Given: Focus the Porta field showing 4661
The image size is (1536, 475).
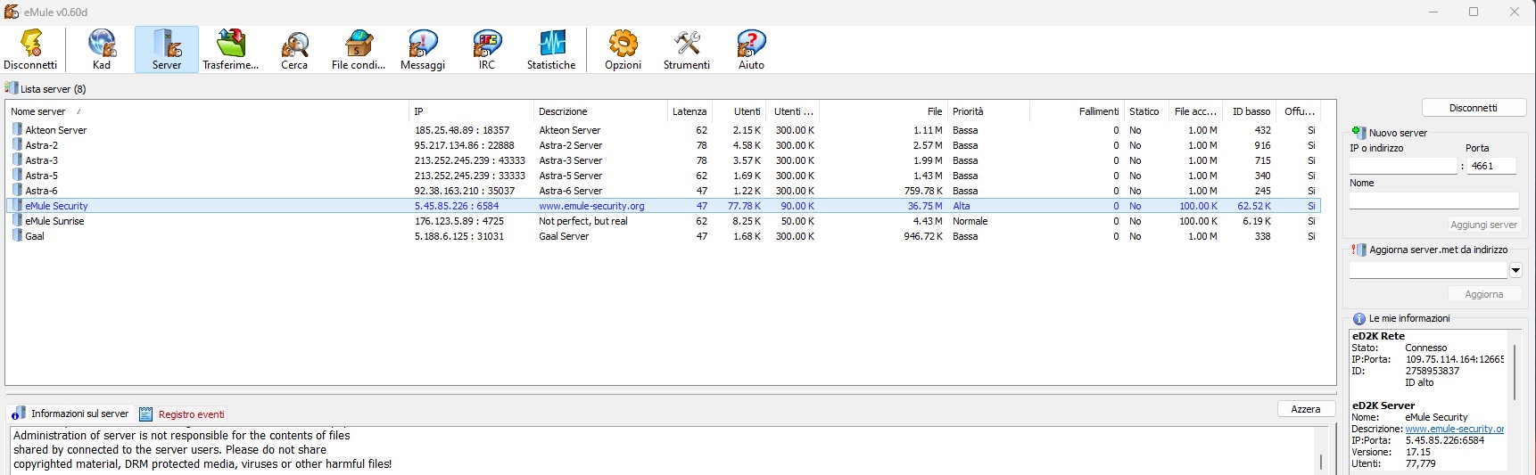Looking at the screenshot, I should click(1491, 166).
